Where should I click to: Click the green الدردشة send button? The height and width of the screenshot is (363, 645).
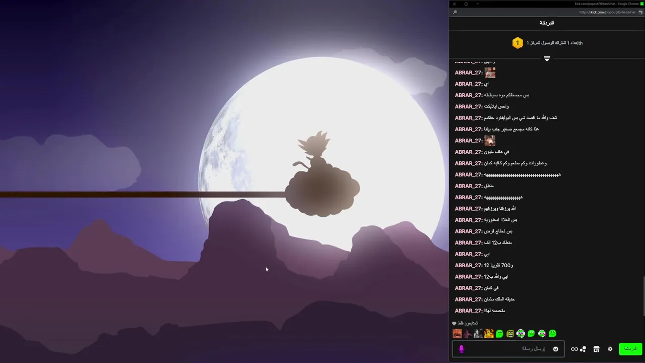tap(630, 349)
